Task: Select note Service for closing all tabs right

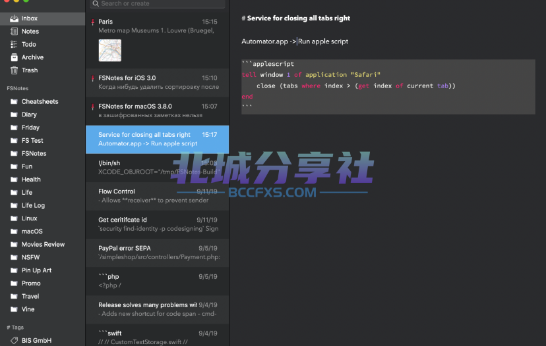Action: (x=158, y=139)
